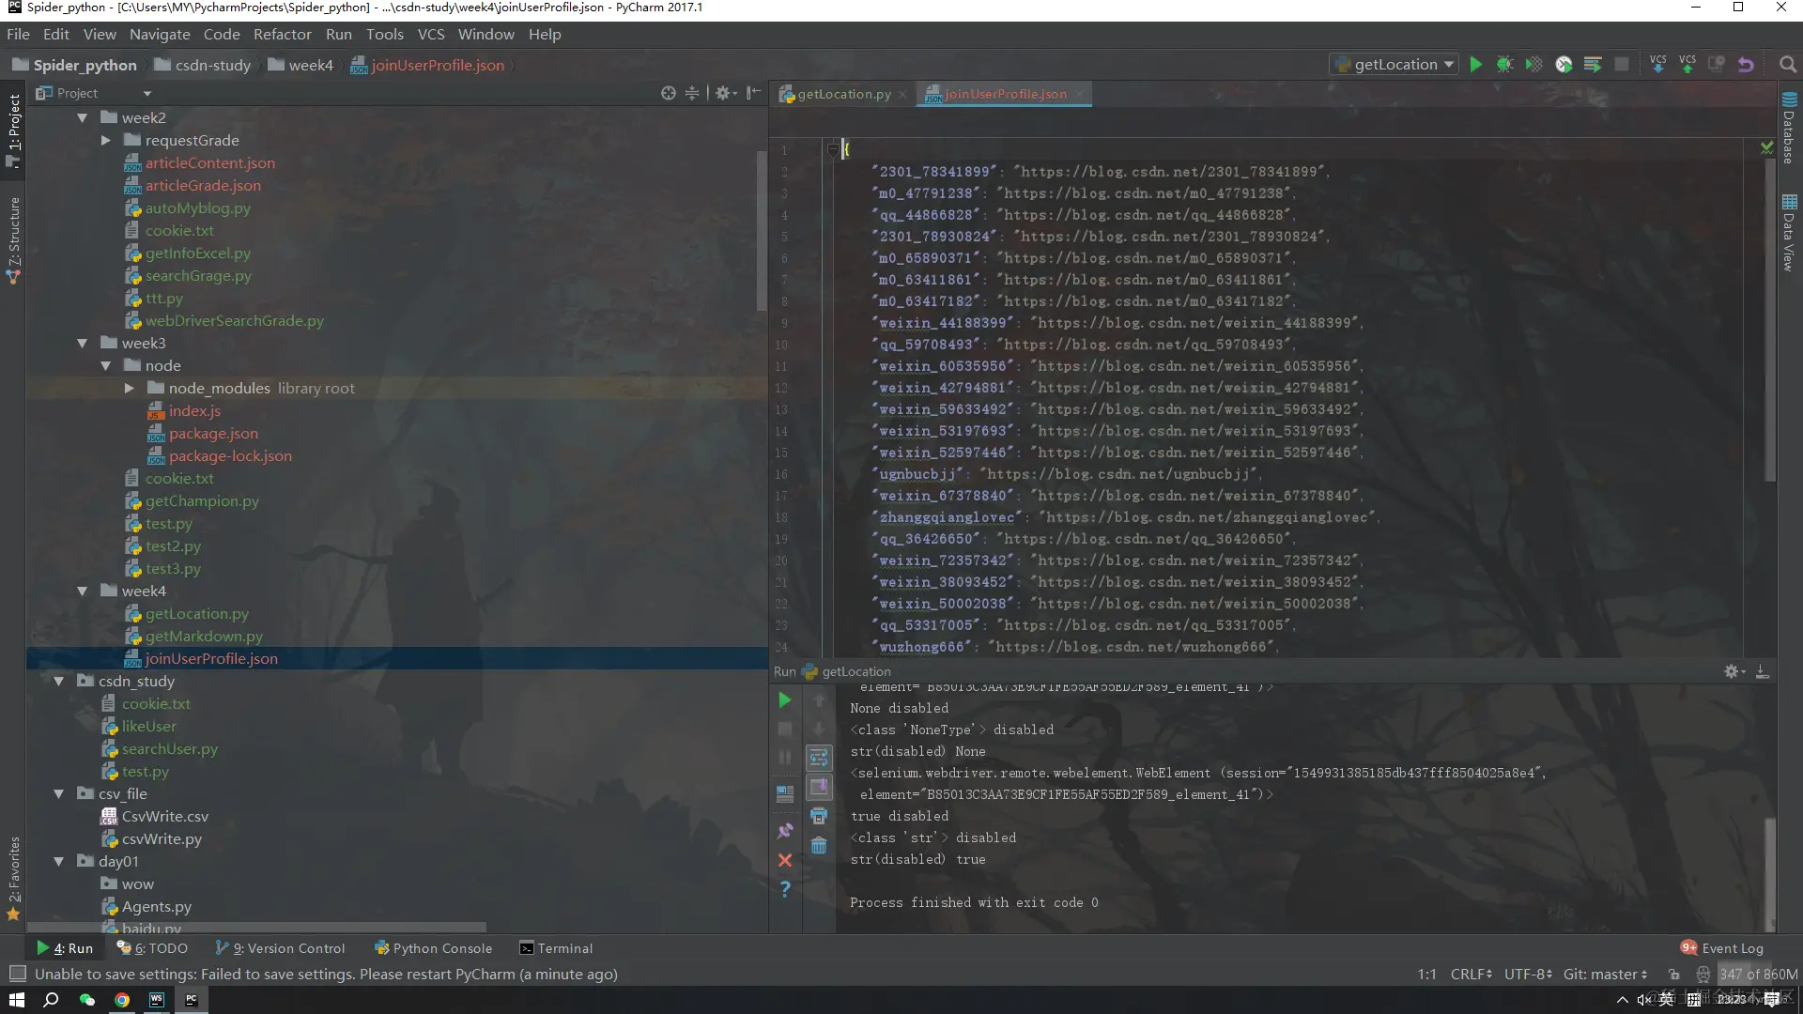Collapse the week3 folder in project tree
The height and width of the screenshot is (1014, 1803).
click(83, 344)
